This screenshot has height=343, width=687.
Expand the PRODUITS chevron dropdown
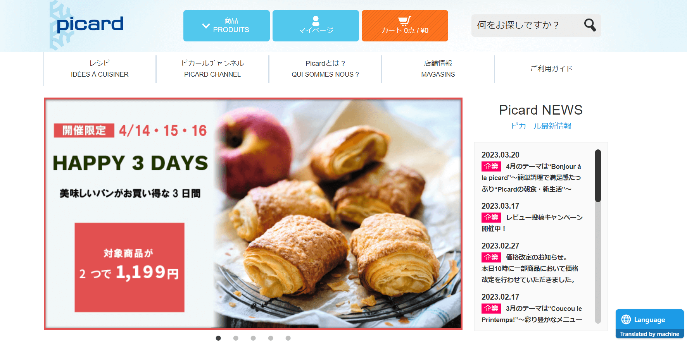point(206,26)
